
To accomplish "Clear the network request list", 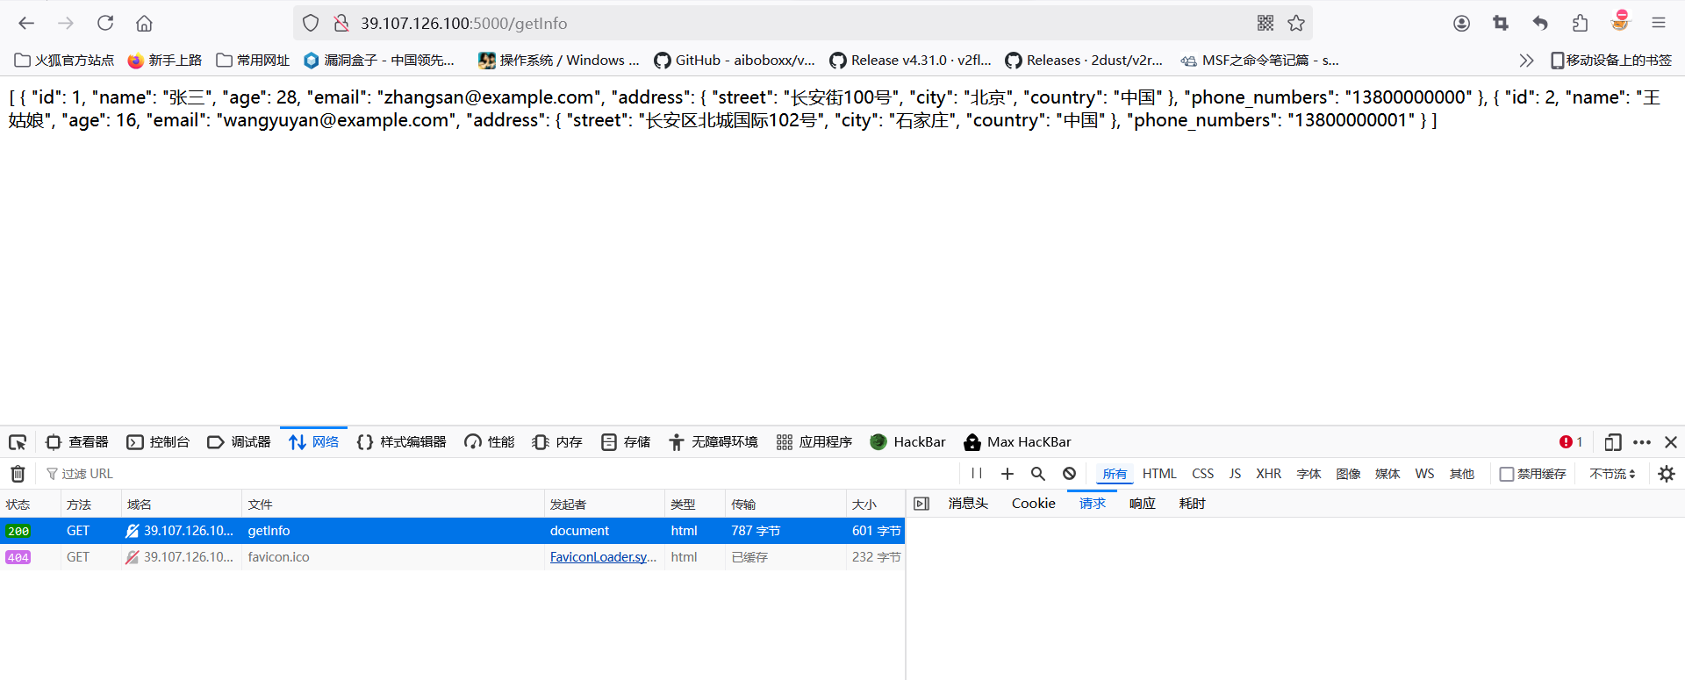I will 18,474.
